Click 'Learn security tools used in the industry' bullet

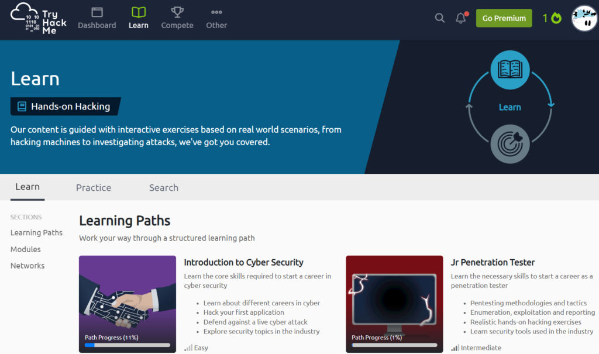click(531, 331)
